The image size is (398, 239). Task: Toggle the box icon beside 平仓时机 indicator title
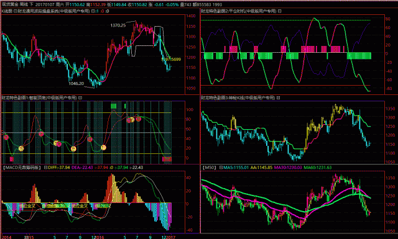(279, 11)
